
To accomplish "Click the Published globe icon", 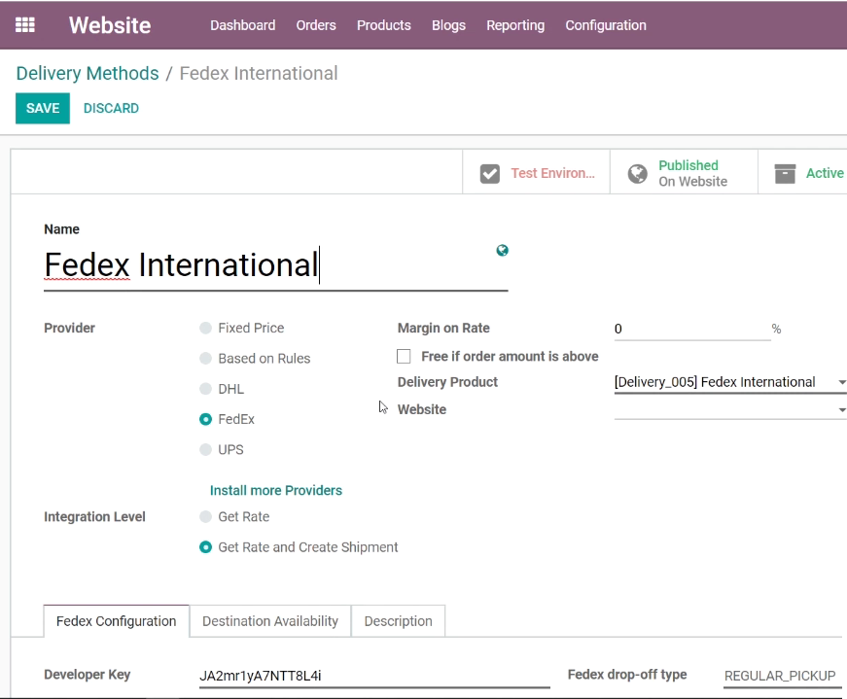I will coord(637,173).
